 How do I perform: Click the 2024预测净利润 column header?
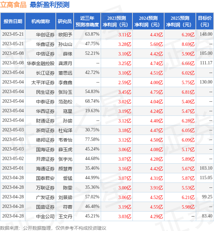148,21
